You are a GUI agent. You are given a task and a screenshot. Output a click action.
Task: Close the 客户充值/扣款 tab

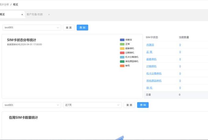[49, 15]
